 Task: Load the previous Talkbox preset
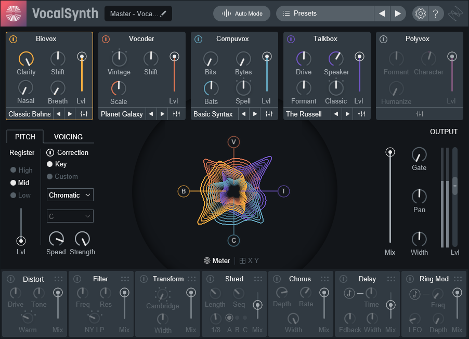[x=336, y=114]
